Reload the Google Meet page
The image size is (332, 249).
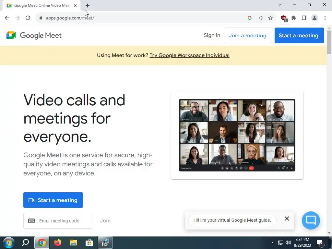click(28, 18)
